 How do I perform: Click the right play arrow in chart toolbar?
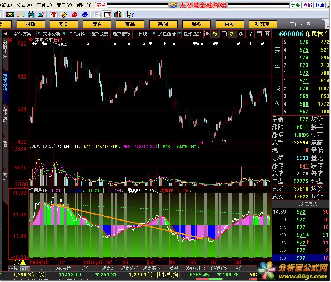[208, 34]
